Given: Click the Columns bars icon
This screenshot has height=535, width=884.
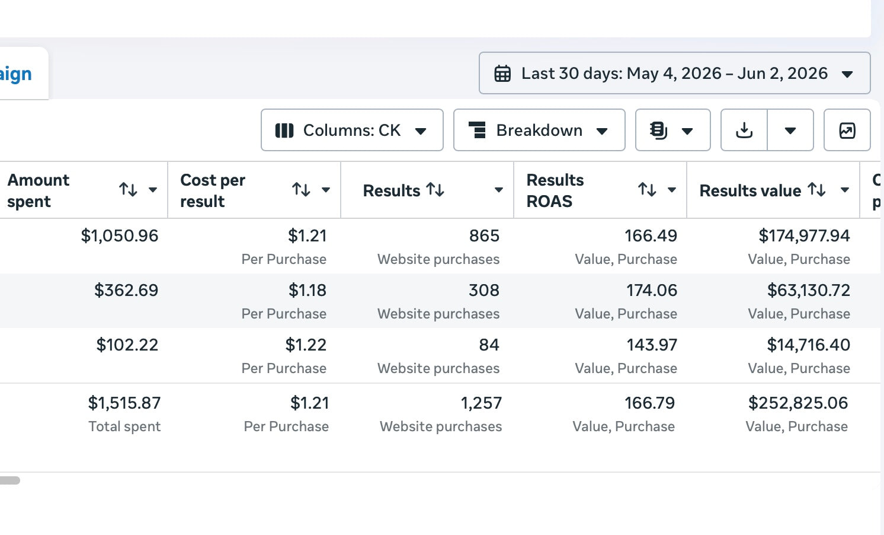Looking at the screenshot, I should [284, 130].
